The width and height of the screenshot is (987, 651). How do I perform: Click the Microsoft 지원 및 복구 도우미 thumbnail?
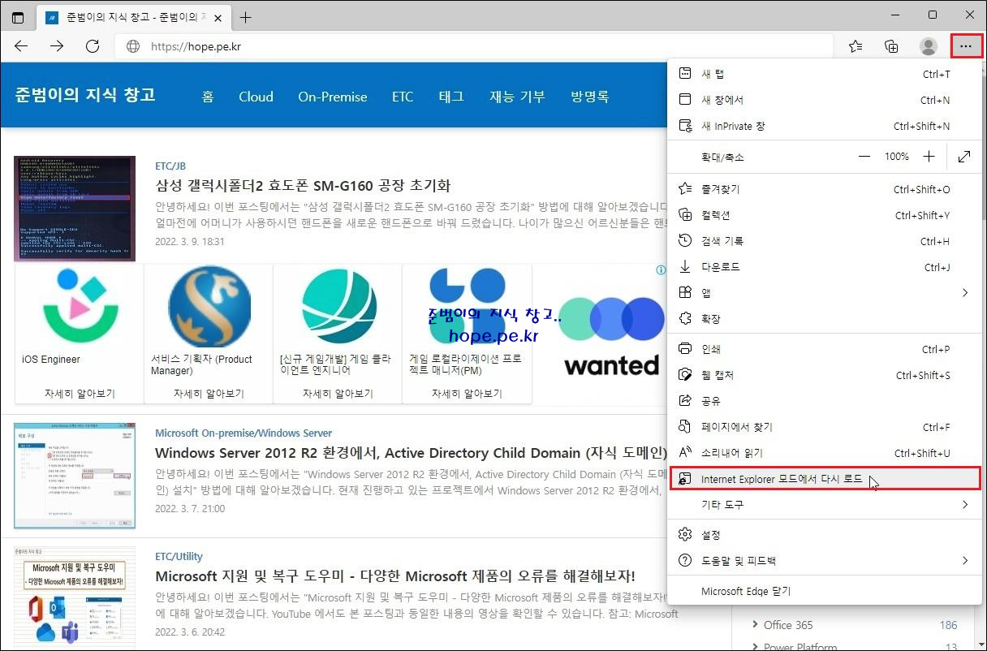[x=75, y=599]
